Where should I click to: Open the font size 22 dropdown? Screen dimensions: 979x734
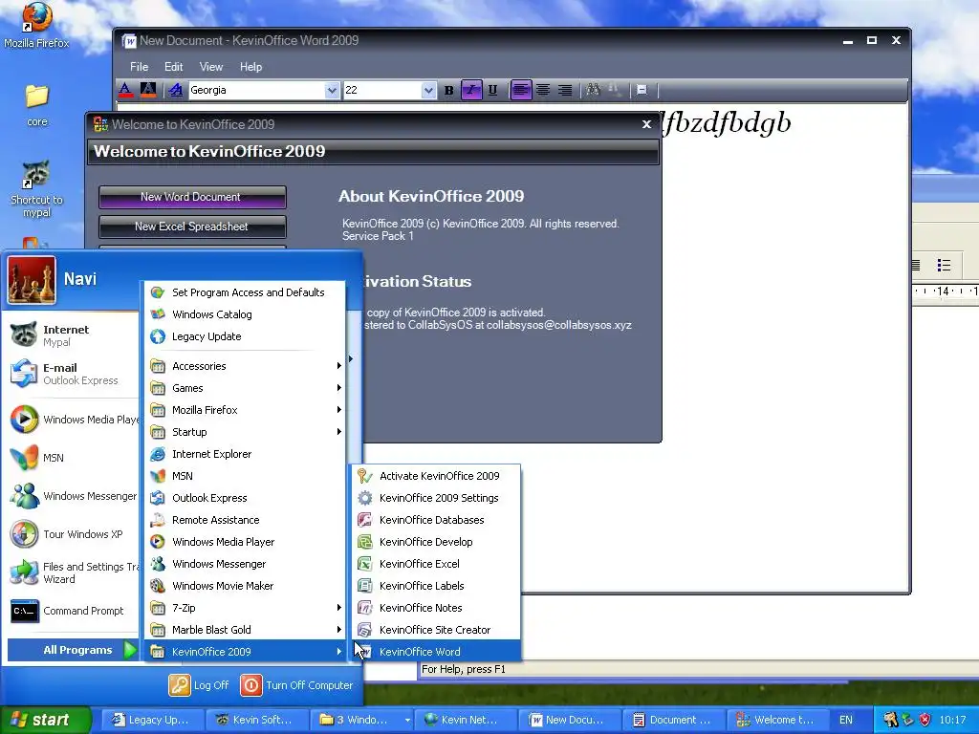[x=428, y=91]
